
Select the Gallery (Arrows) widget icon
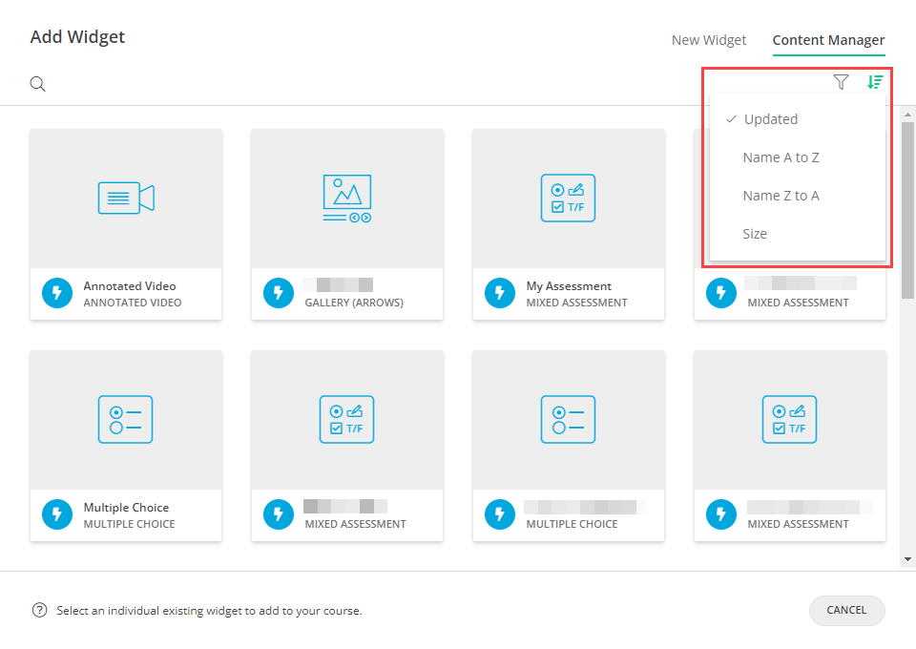[x=347, y=199]
